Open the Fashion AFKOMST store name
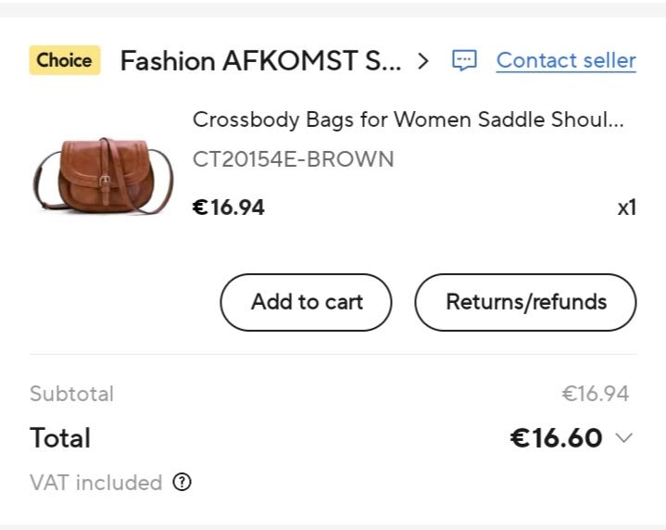666x530 pixels. [x=261, y=61]
